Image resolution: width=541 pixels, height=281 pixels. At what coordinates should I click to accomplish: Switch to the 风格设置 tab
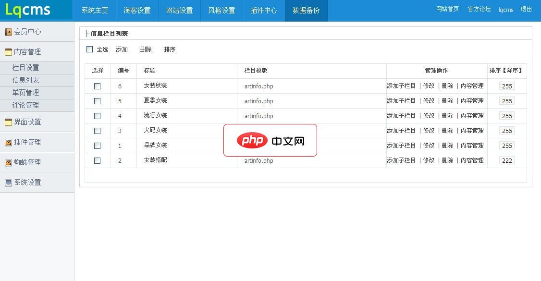[x=221, y=10]
